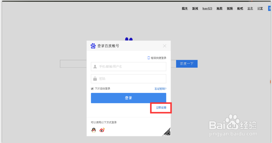Viewport: 272px width, 143px height.
Task: Click the 百度一下 search button
Action: pos(187,64)
